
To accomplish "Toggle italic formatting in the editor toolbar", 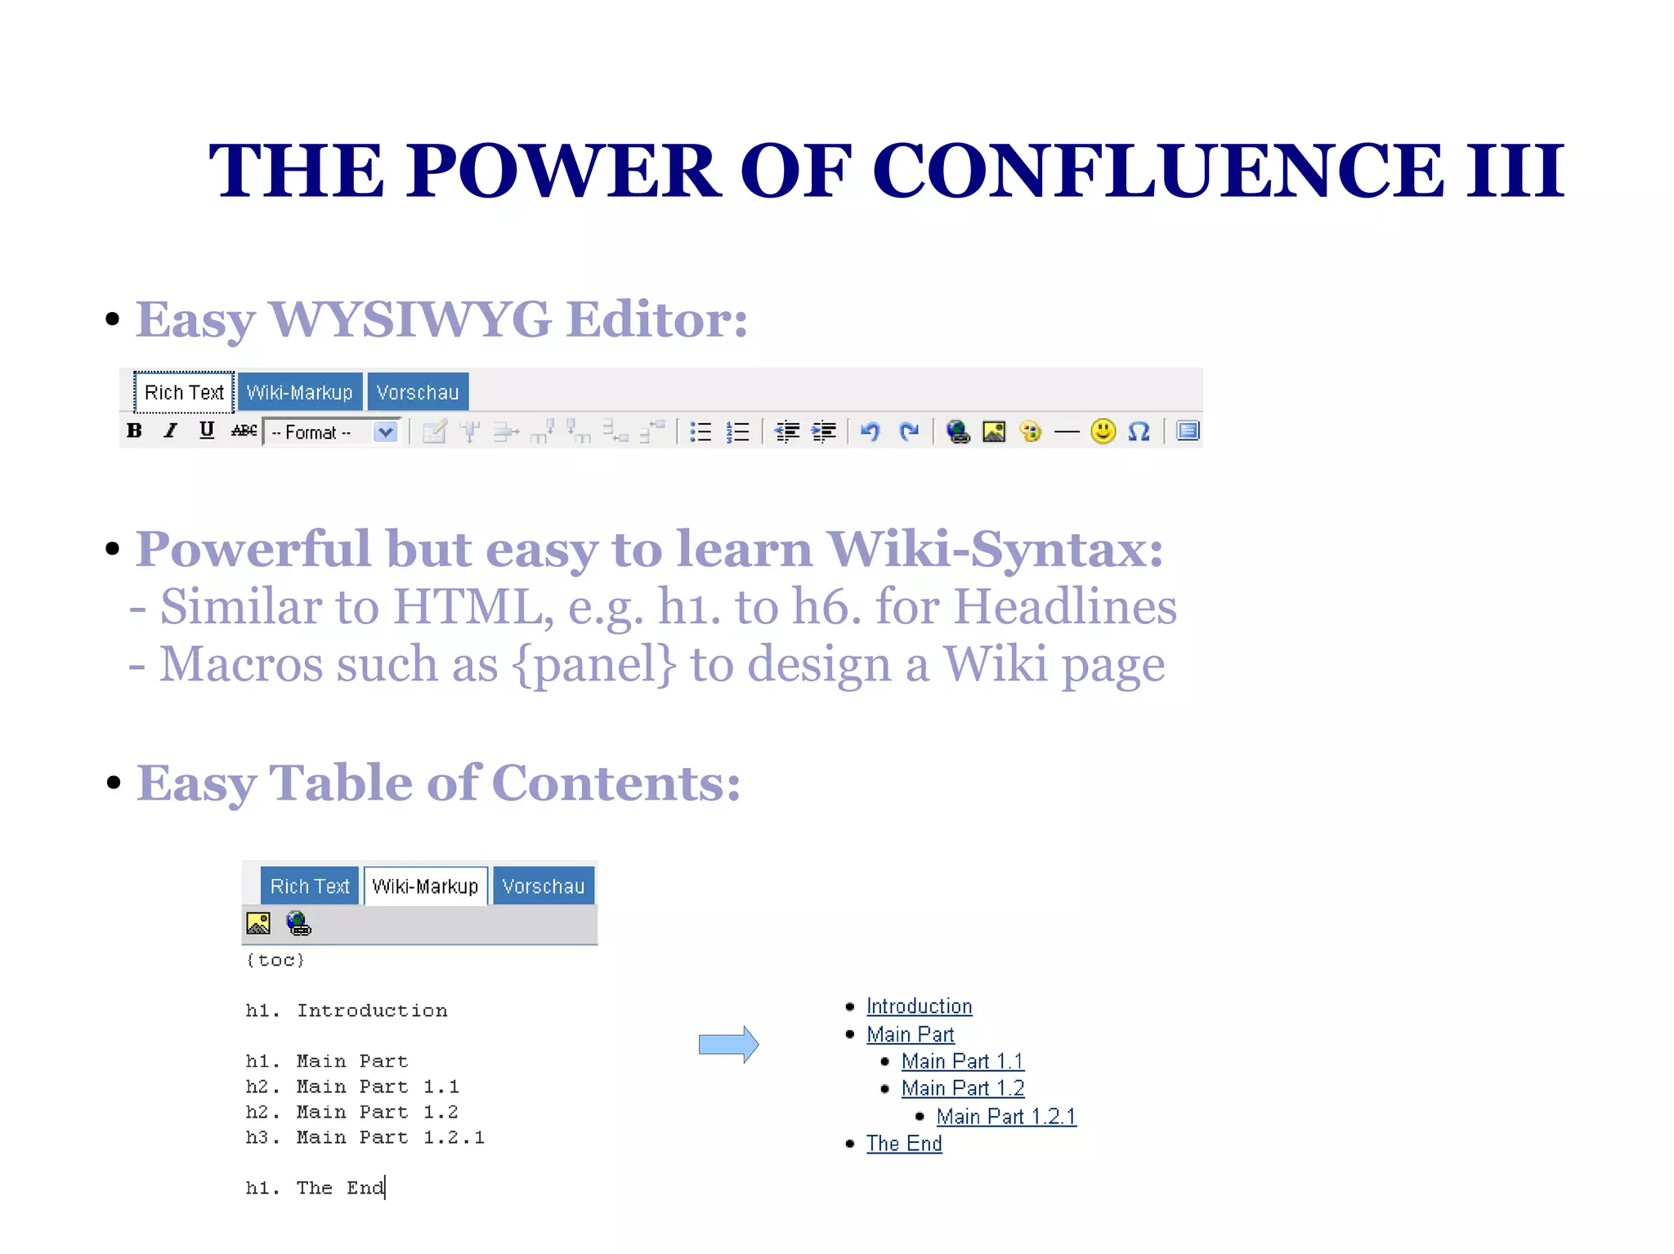I will click(171, 431).
